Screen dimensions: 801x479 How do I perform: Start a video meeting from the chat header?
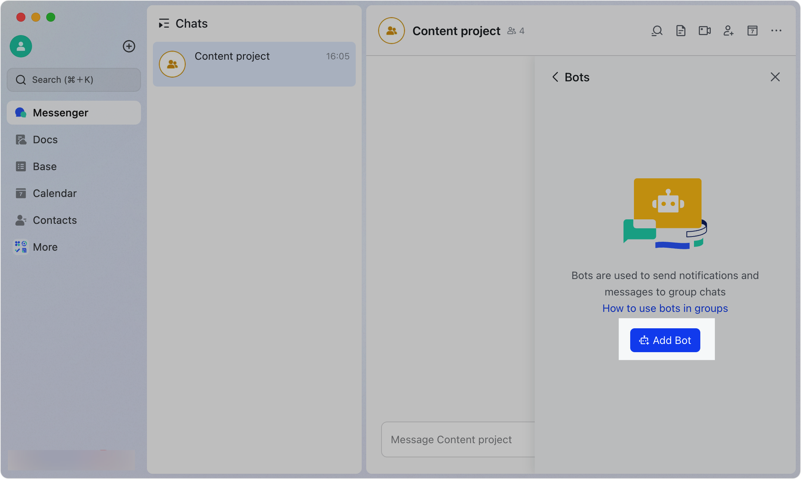point(704,31)
